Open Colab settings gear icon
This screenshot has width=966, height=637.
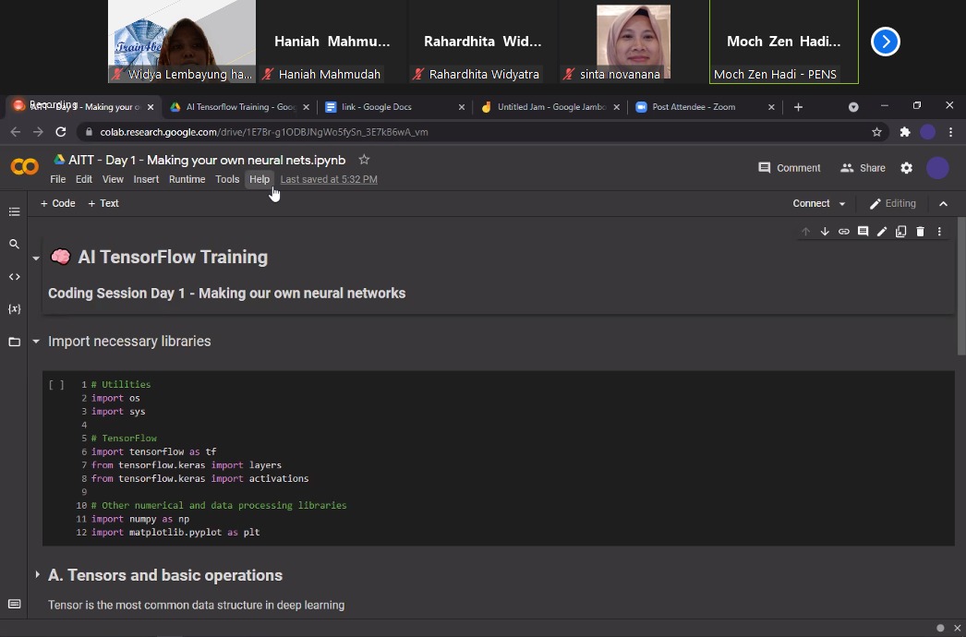(x=906, y=168)
